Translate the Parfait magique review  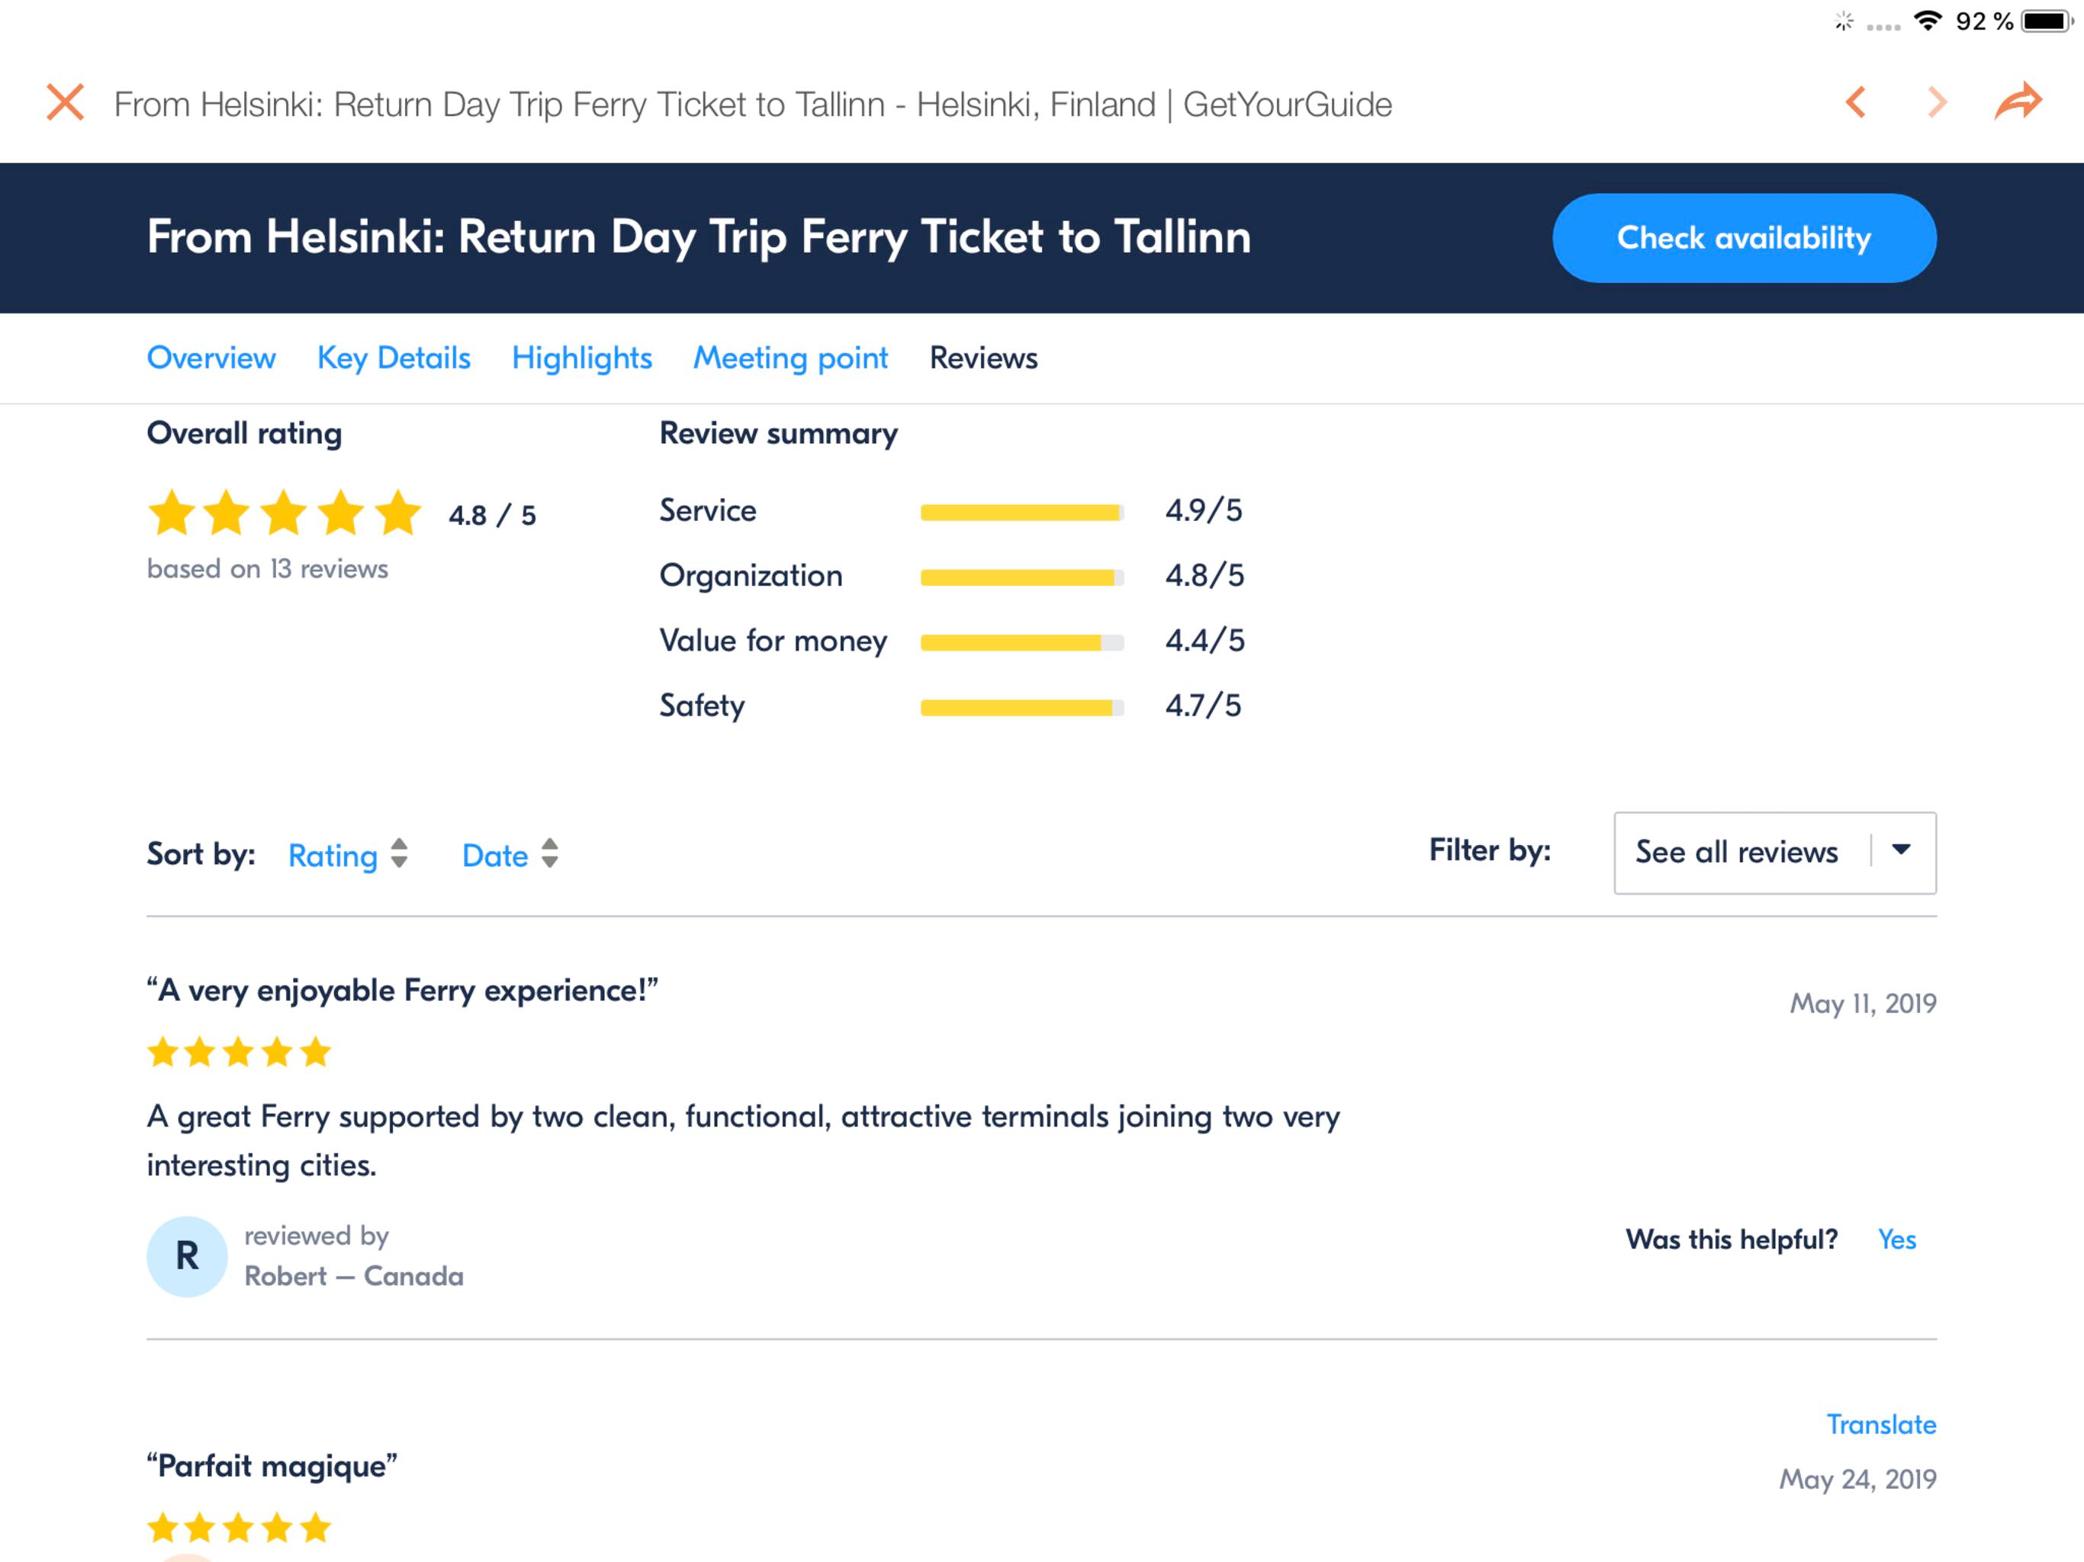point(1881,1423)
